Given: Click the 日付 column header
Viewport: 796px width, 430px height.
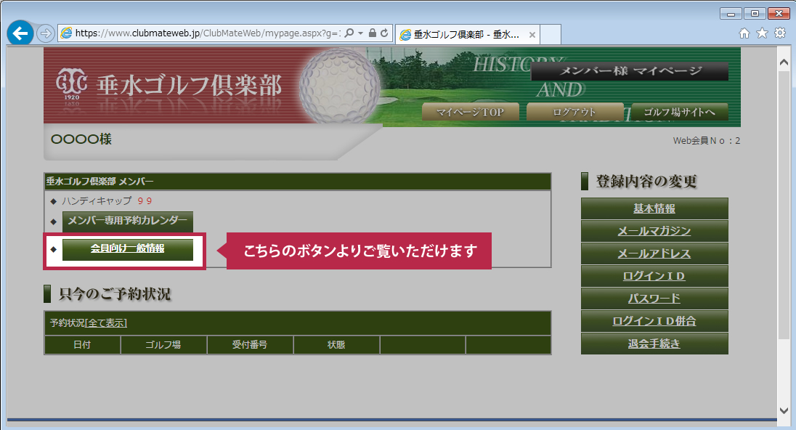Looking at the screenshot, I should coord(82,345).
